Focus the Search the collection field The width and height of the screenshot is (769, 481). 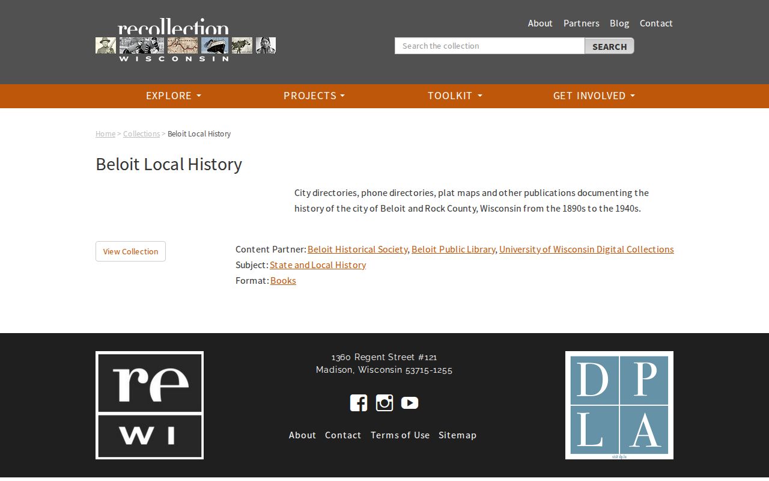(x=490, y=46)
